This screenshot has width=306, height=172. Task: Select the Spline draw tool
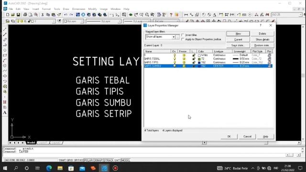point(5,71)
